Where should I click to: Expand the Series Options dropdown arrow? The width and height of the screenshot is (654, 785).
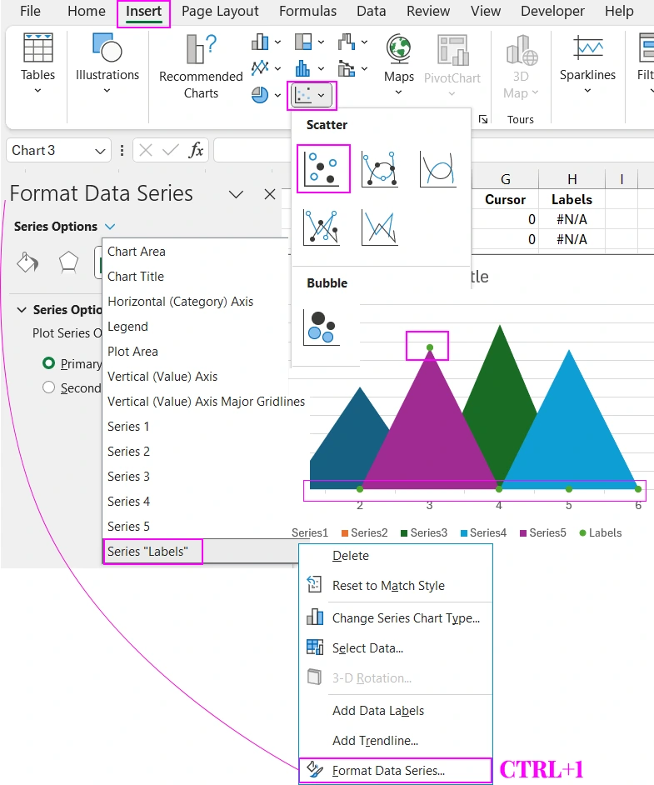click(x=111, y=227)
